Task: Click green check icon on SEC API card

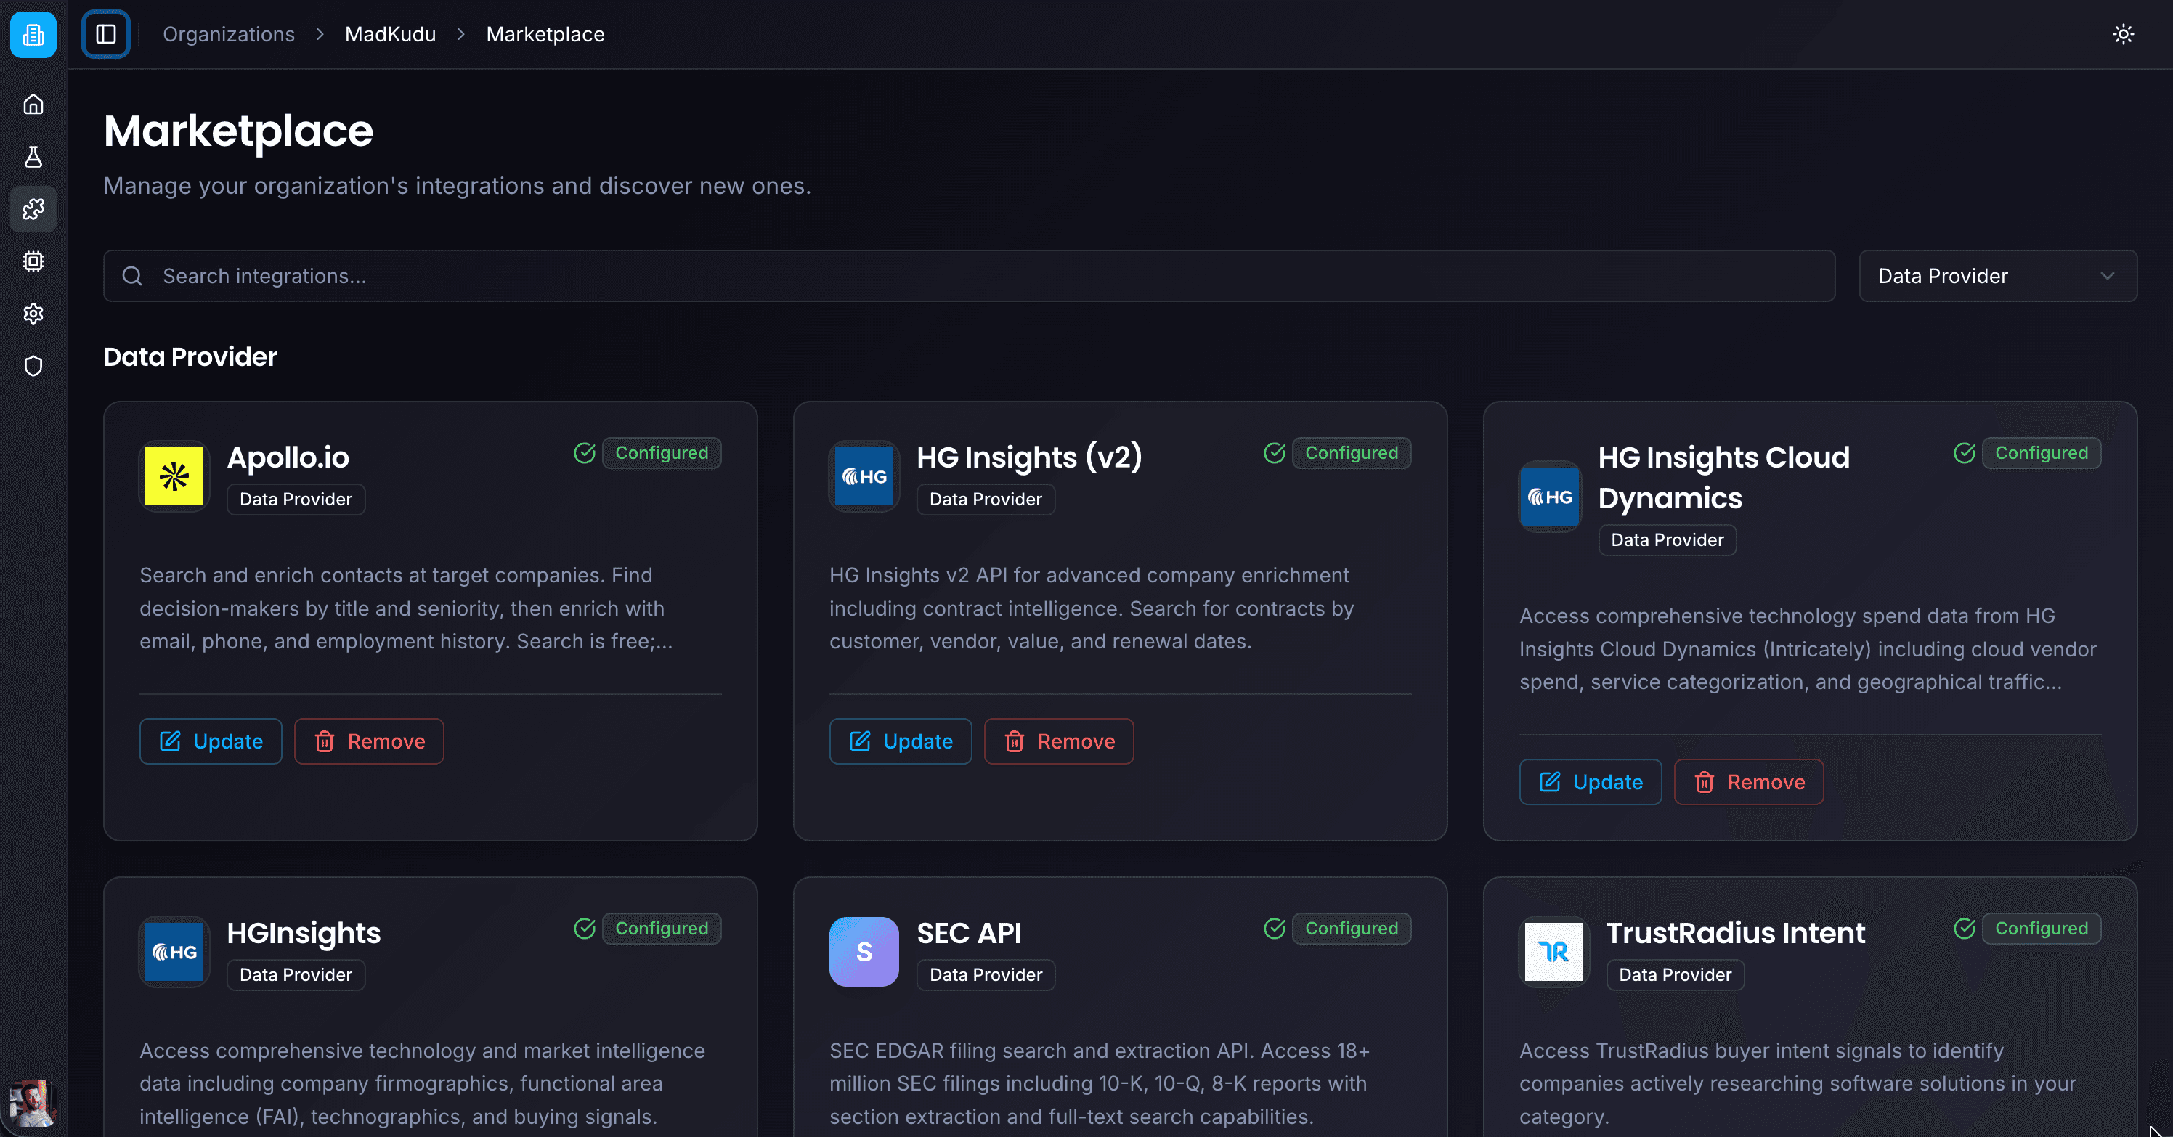Action: 1275,929
